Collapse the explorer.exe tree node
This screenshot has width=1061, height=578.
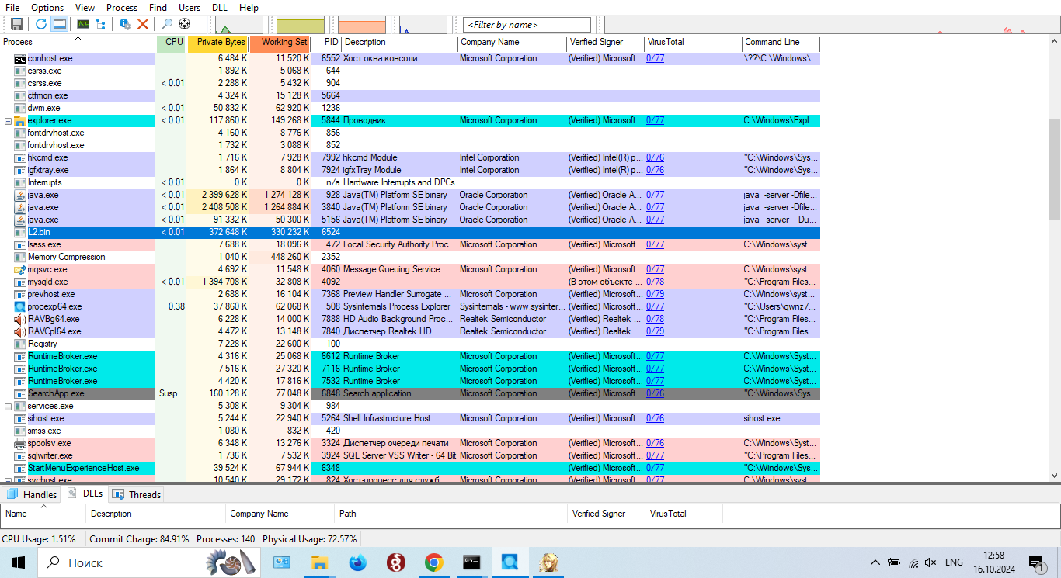tap(8, 121)
